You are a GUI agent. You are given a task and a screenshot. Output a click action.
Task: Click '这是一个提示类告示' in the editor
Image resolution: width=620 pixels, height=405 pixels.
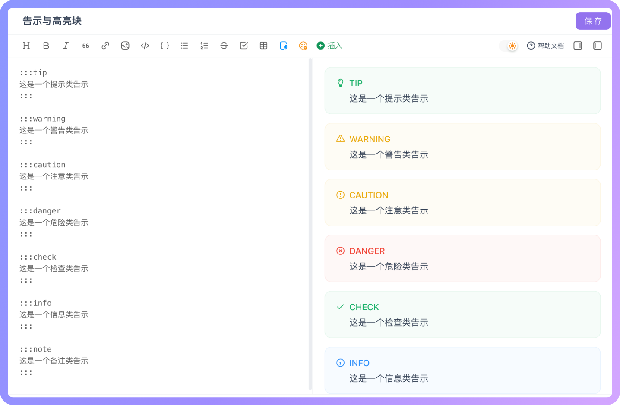click(54, 84)
